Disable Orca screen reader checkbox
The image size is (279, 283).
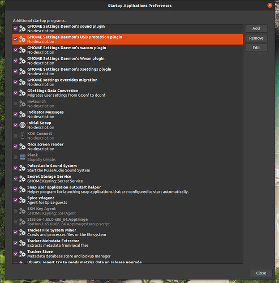(15, 147)
